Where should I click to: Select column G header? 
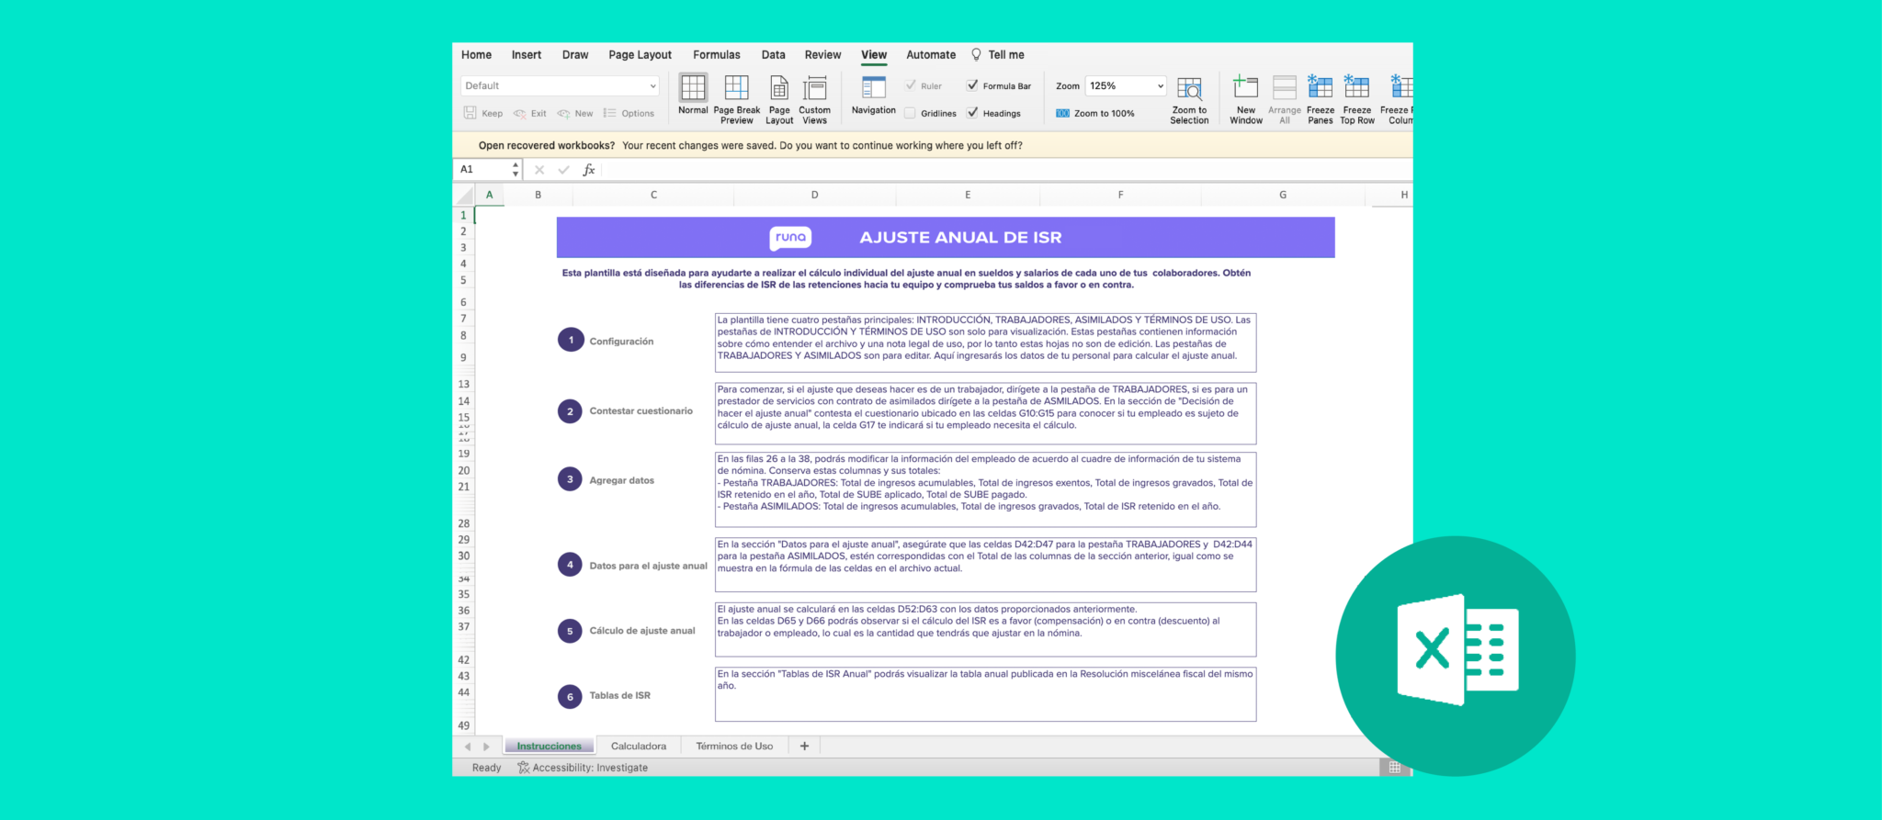[1283, 195]
